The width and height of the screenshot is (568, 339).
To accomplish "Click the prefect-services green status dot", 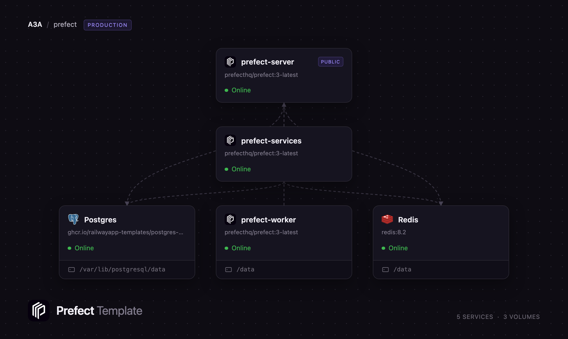I will tap(226, 169).
